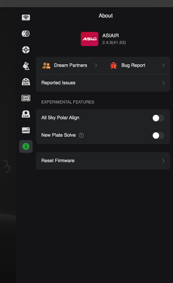Open Dream Partners page

(71, 65)
